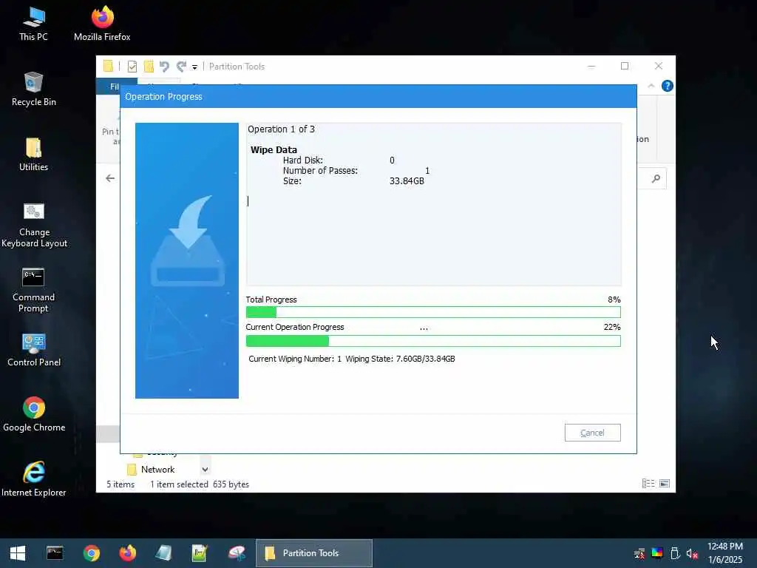This screenshot has width=757, height=568.
Task: Click the 'Wipe Data' heading
Action: 274,149
